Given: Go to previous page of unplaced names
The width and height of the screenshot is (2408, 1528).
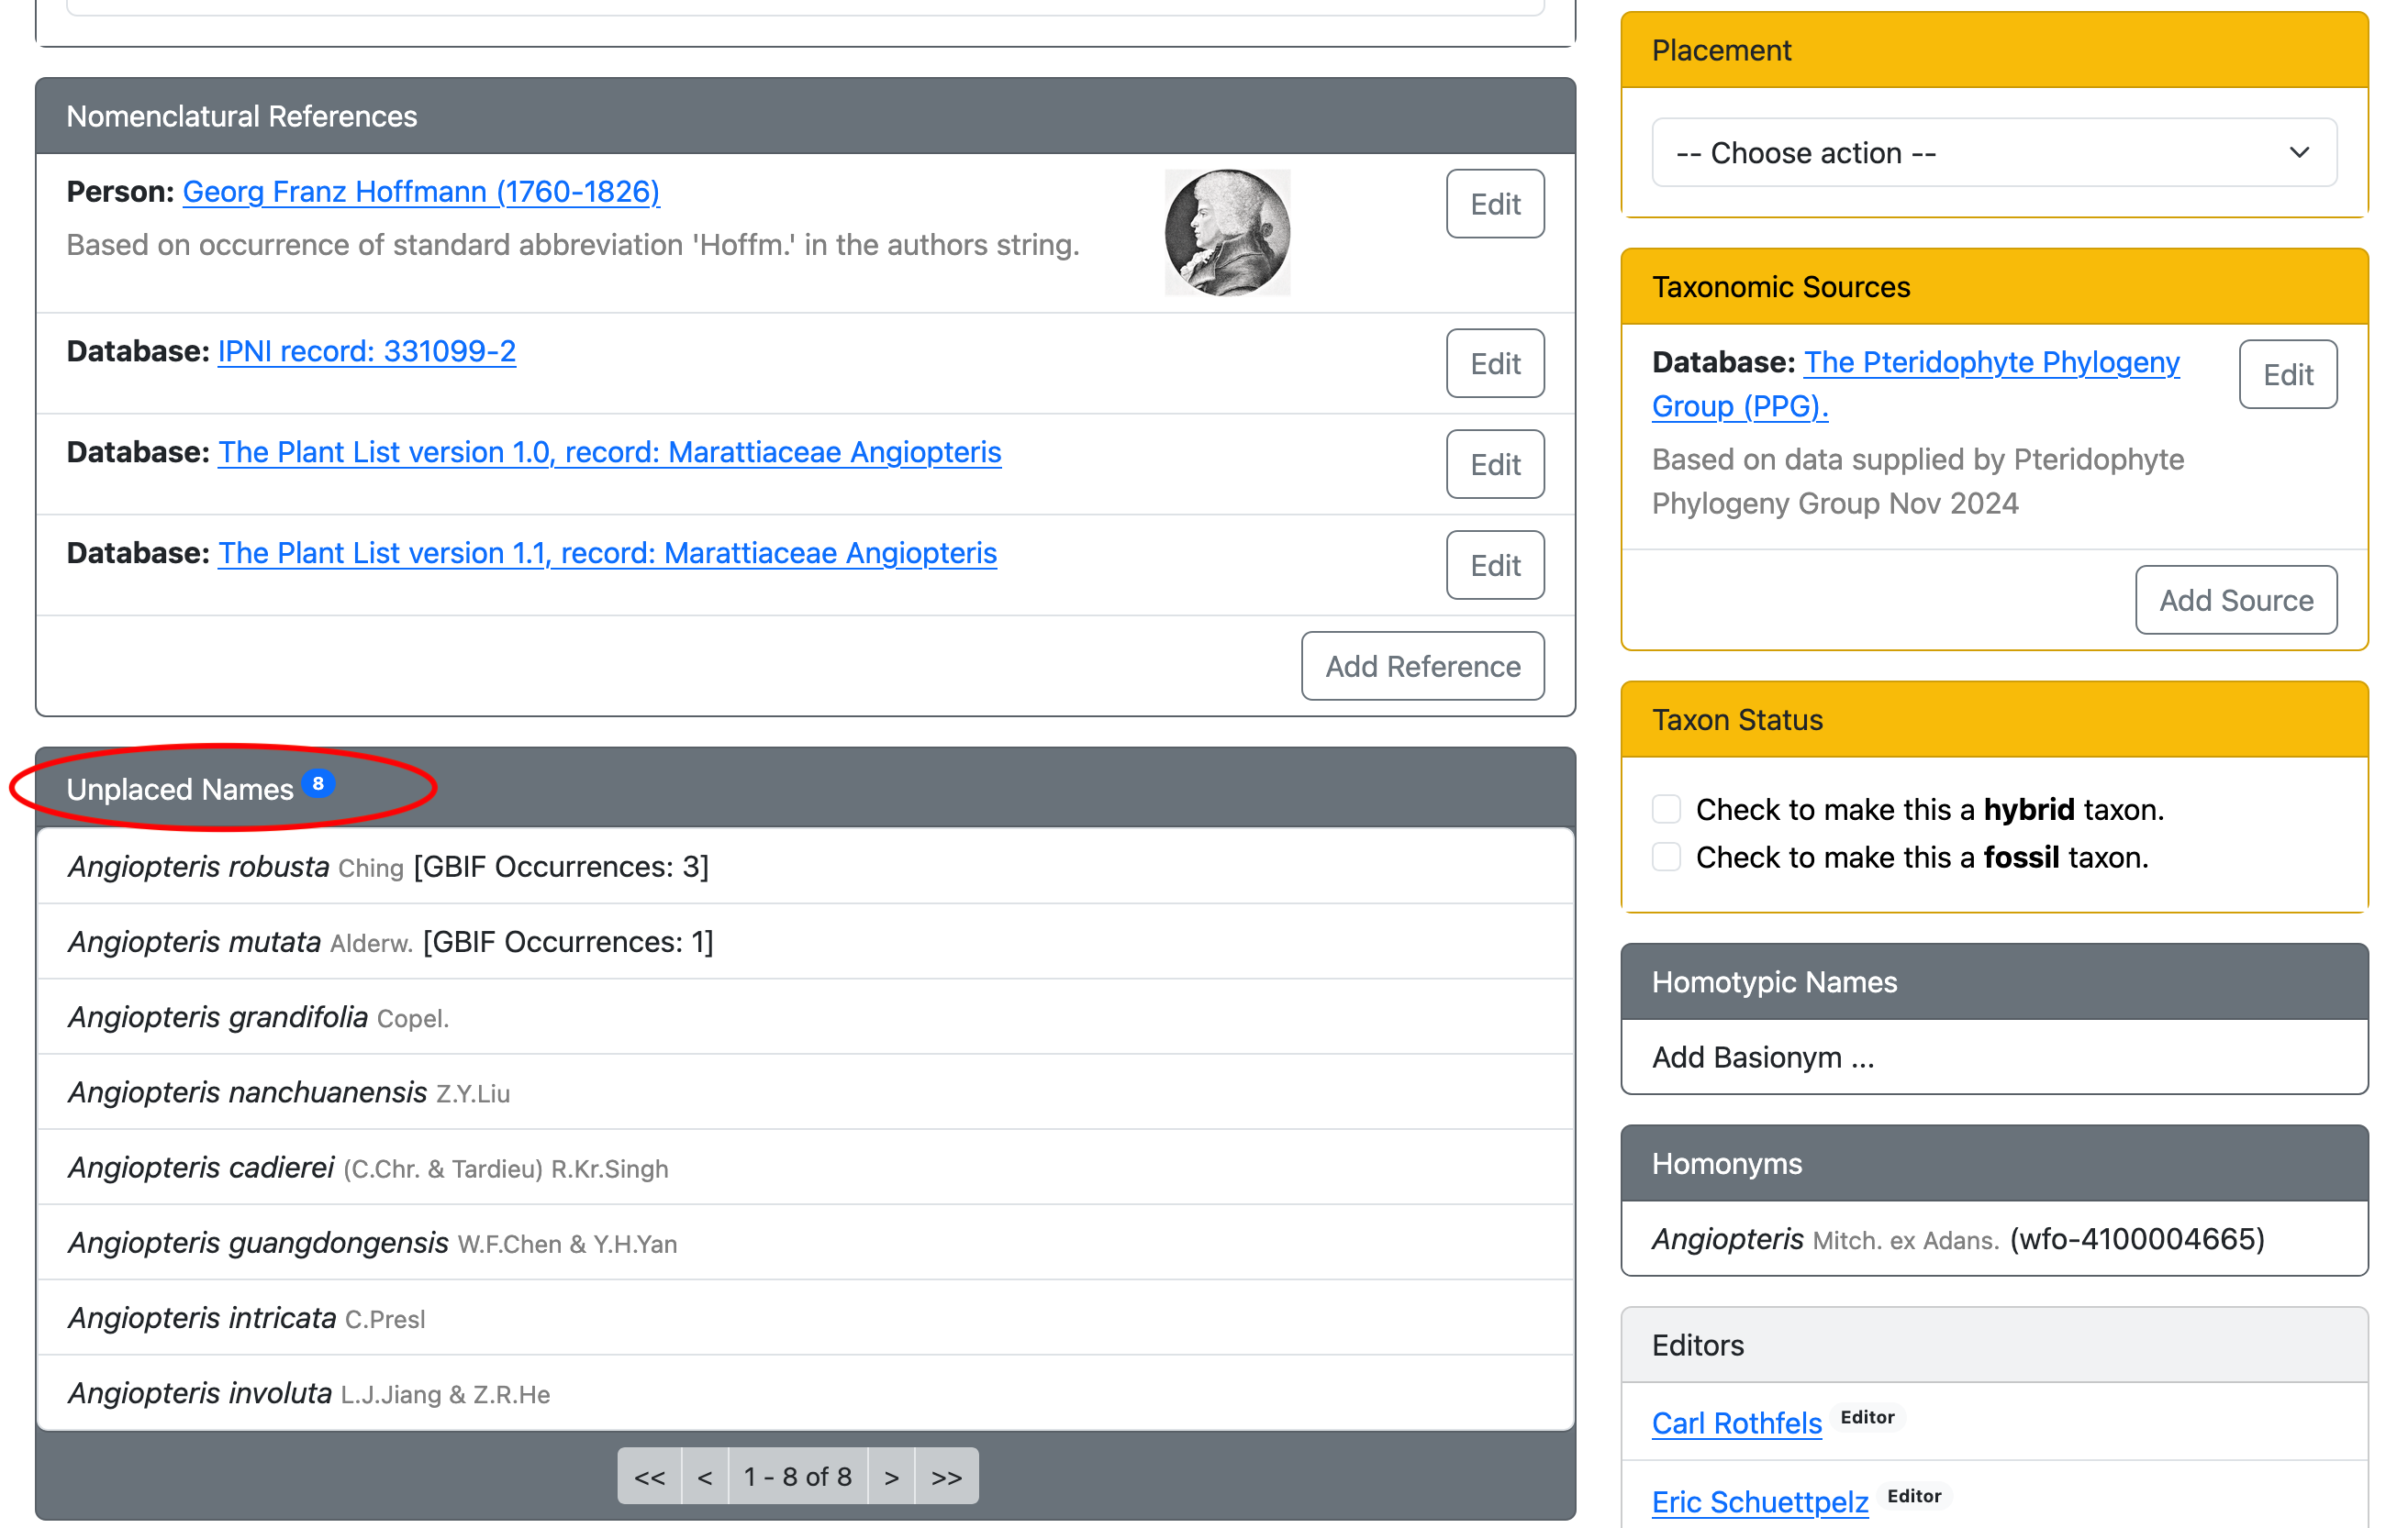Looking at the screenshot, I should click(705, 1476).
